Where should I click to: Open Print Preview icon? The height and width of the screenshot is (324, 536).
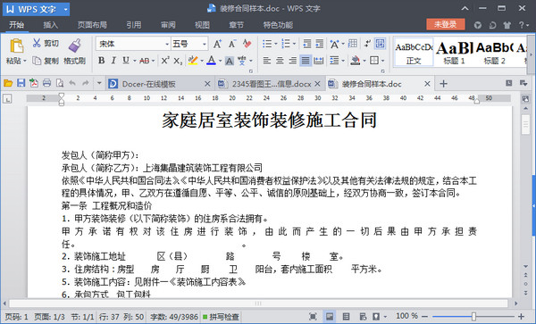(60, 83)
